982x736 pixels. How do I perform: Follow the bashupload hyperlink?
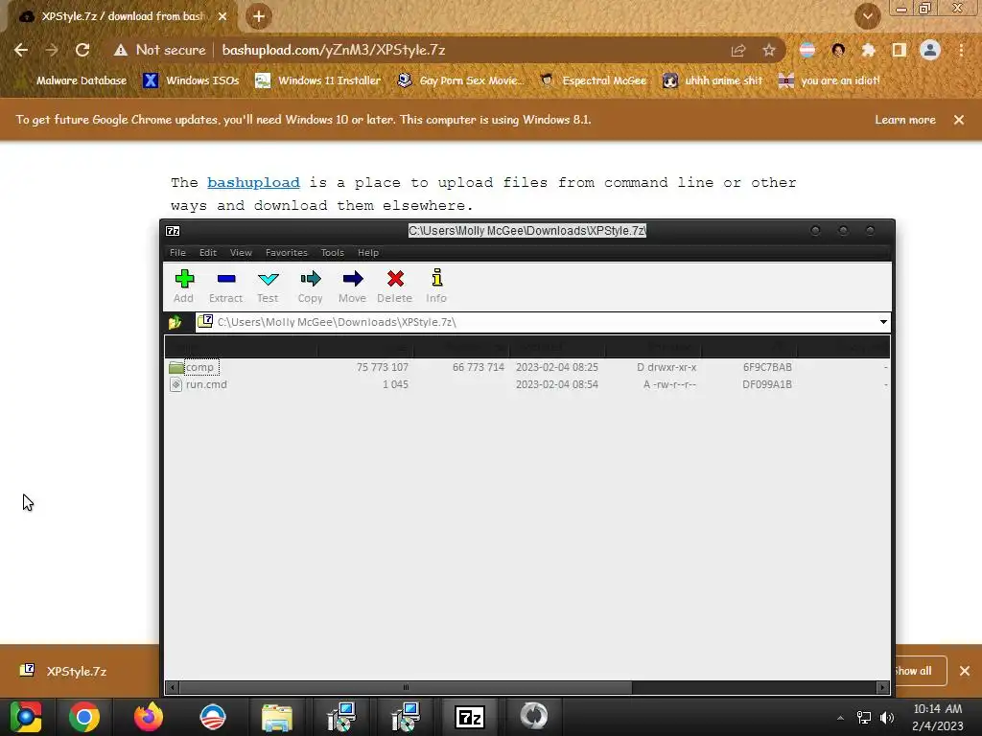point(253,183)
